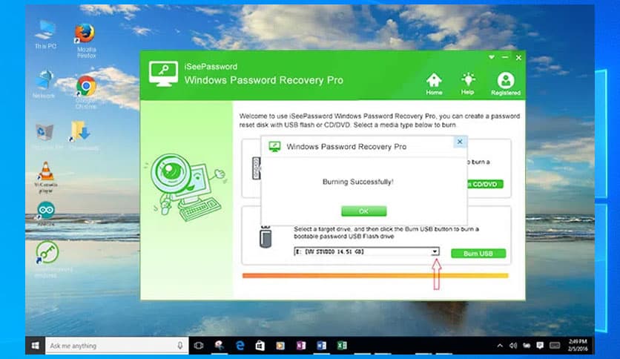Click the iSeePassword monitor-and-key logo
Image resolution: width=620 pixels, height=359 pixels.
(163, 73)
